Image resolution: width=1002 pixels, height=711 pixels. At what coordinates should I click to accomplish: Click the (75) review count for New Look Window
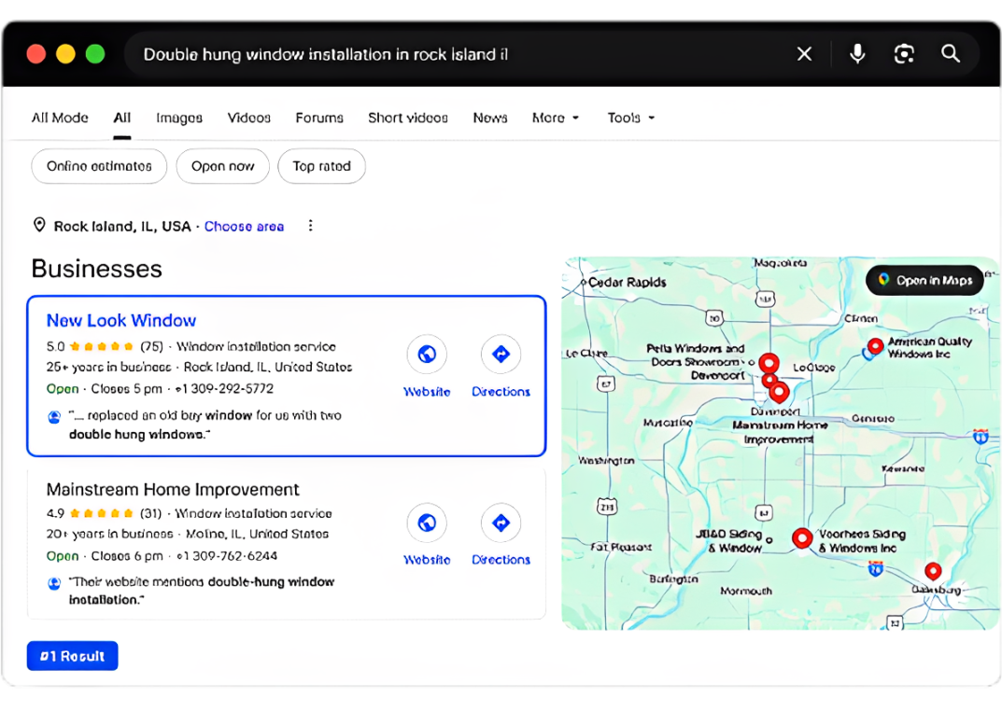point(151,346)
